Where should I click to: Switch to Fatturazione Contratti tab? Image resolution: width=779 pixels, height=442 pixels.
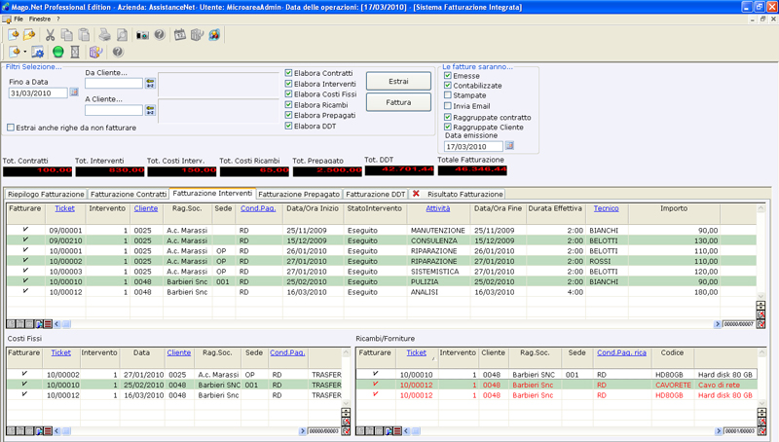[129, 194]
